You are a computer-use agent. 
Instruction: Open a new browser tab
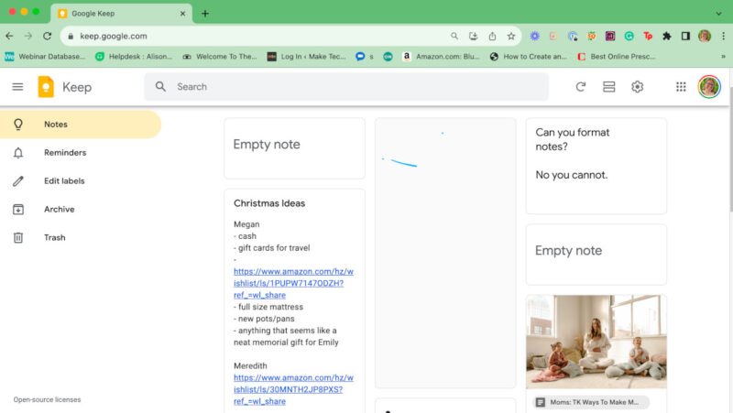click(x=205, y=14)
